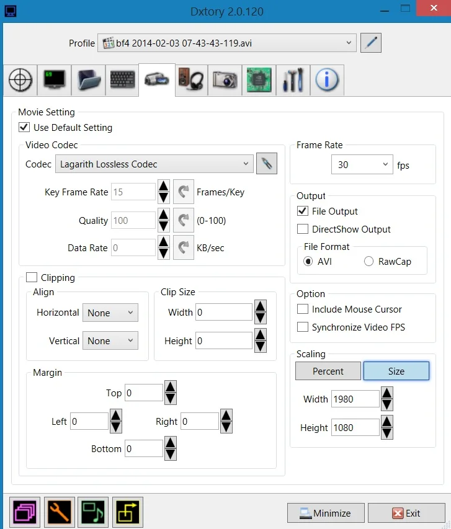Image resolution: width=451 pixels, height=529 pixels.
Task: Enable Synchronize Video FPS
Action: tap(303, 327)
